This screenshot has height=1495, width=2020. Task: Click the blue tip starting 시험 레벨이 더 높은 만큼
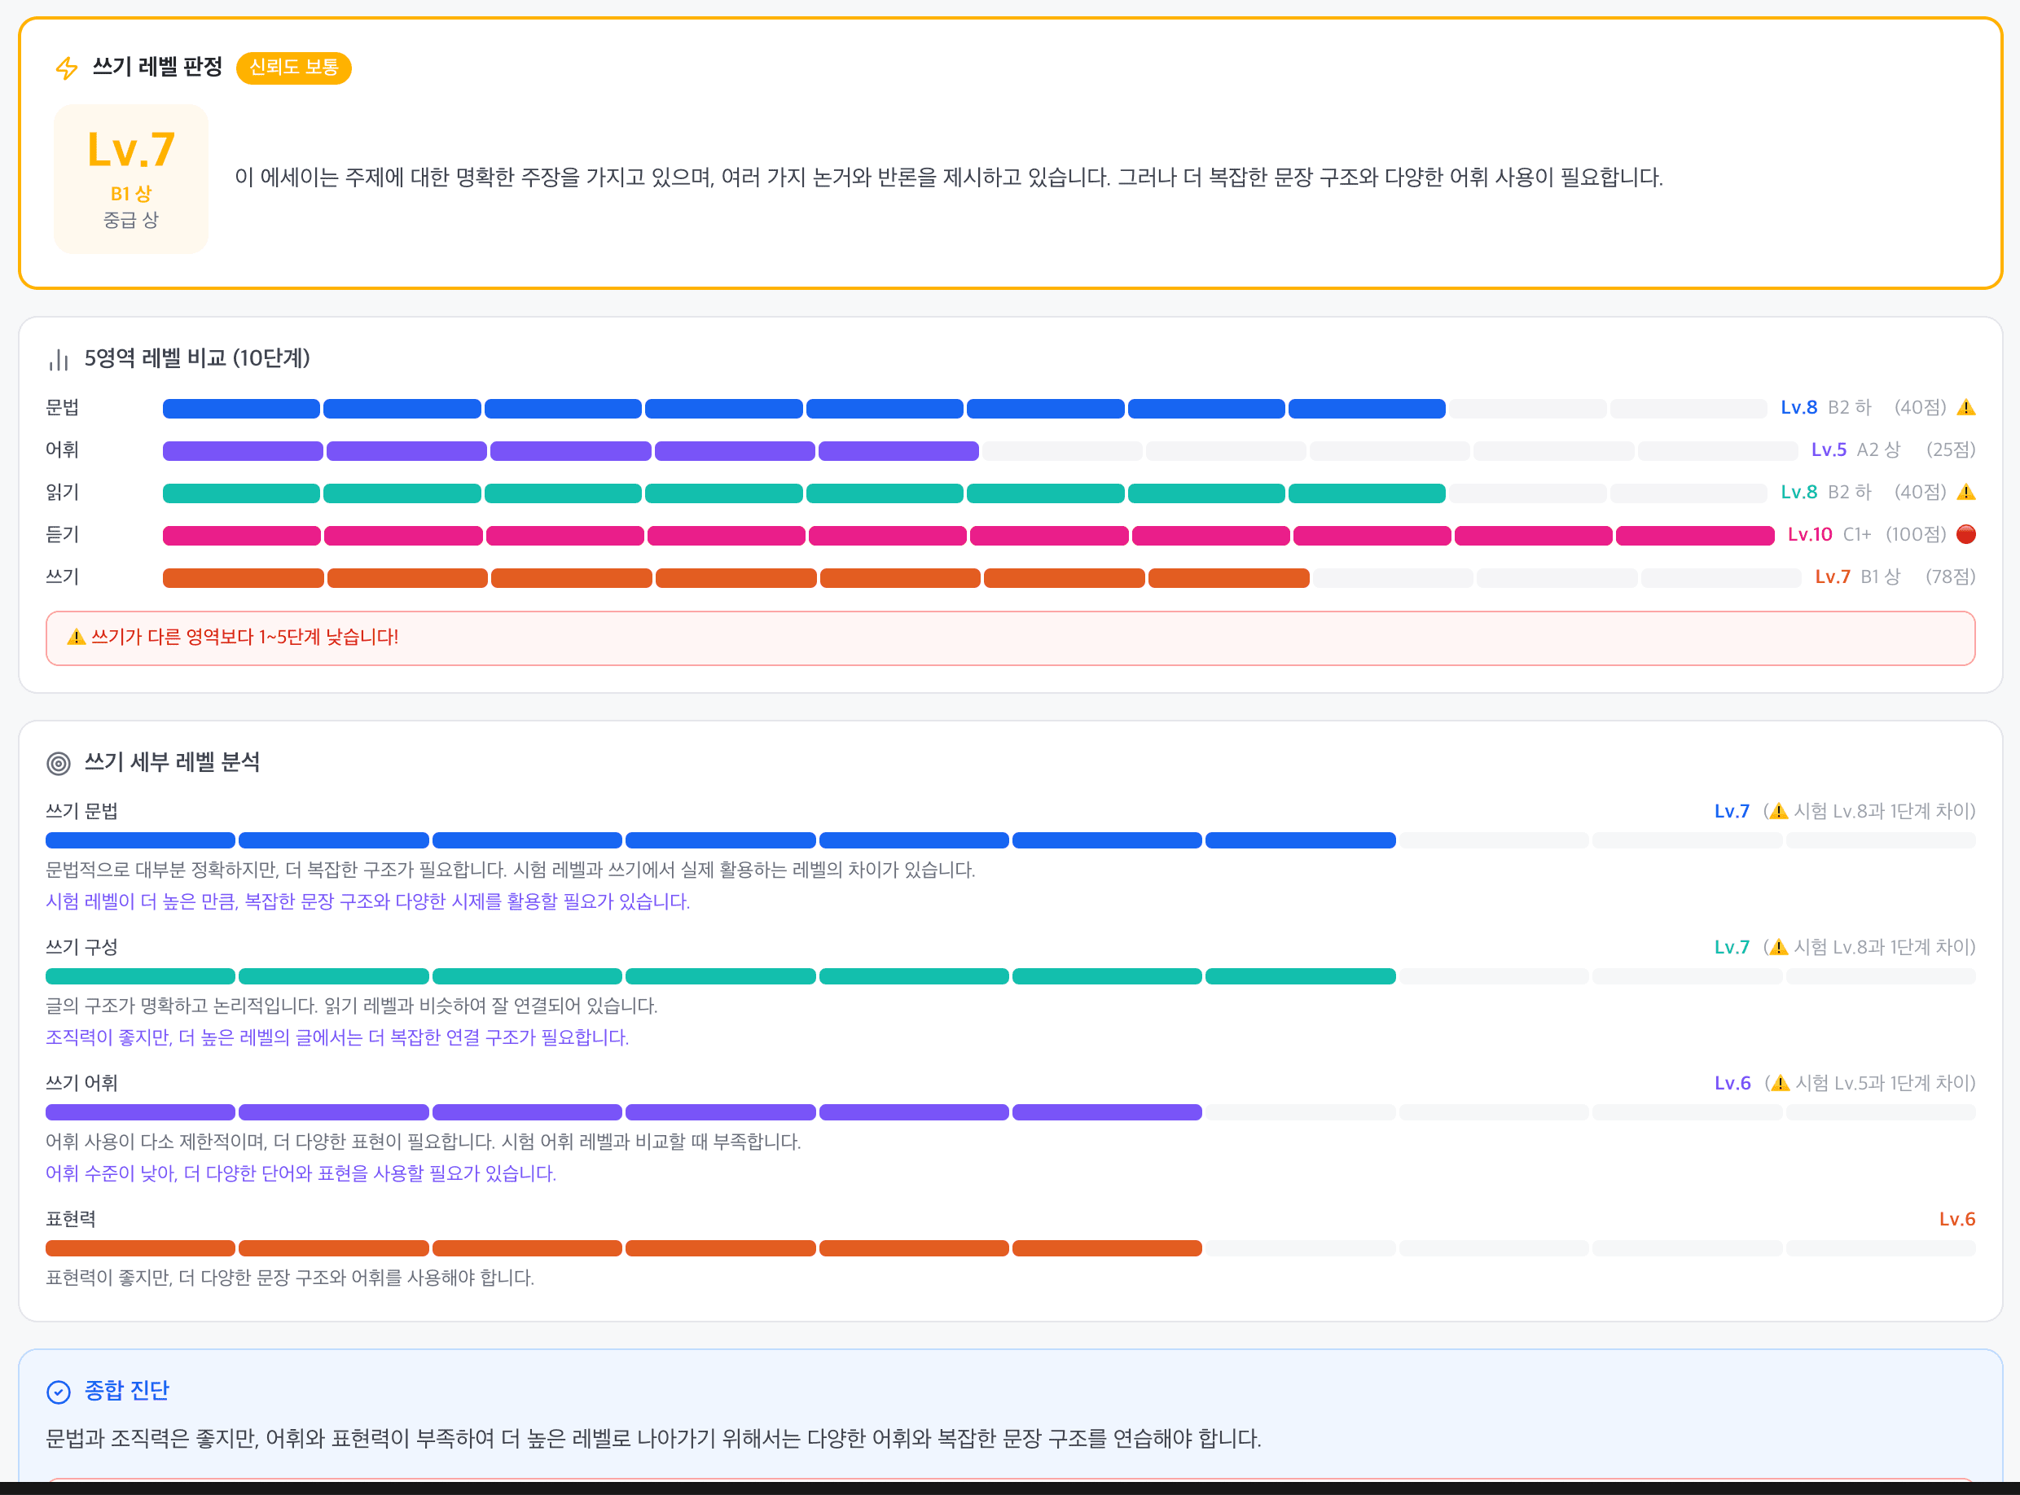(368, 901)
